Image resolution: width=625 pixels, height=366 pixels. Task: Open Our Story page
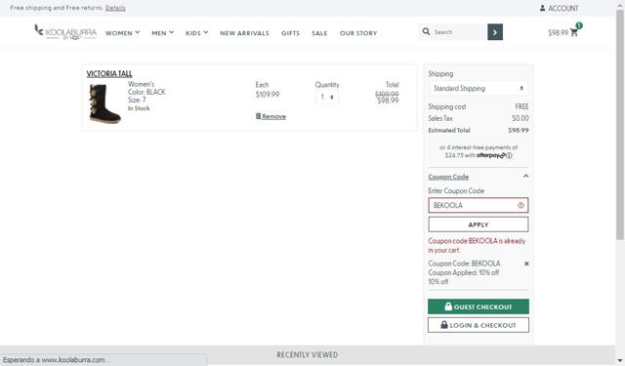358,33
